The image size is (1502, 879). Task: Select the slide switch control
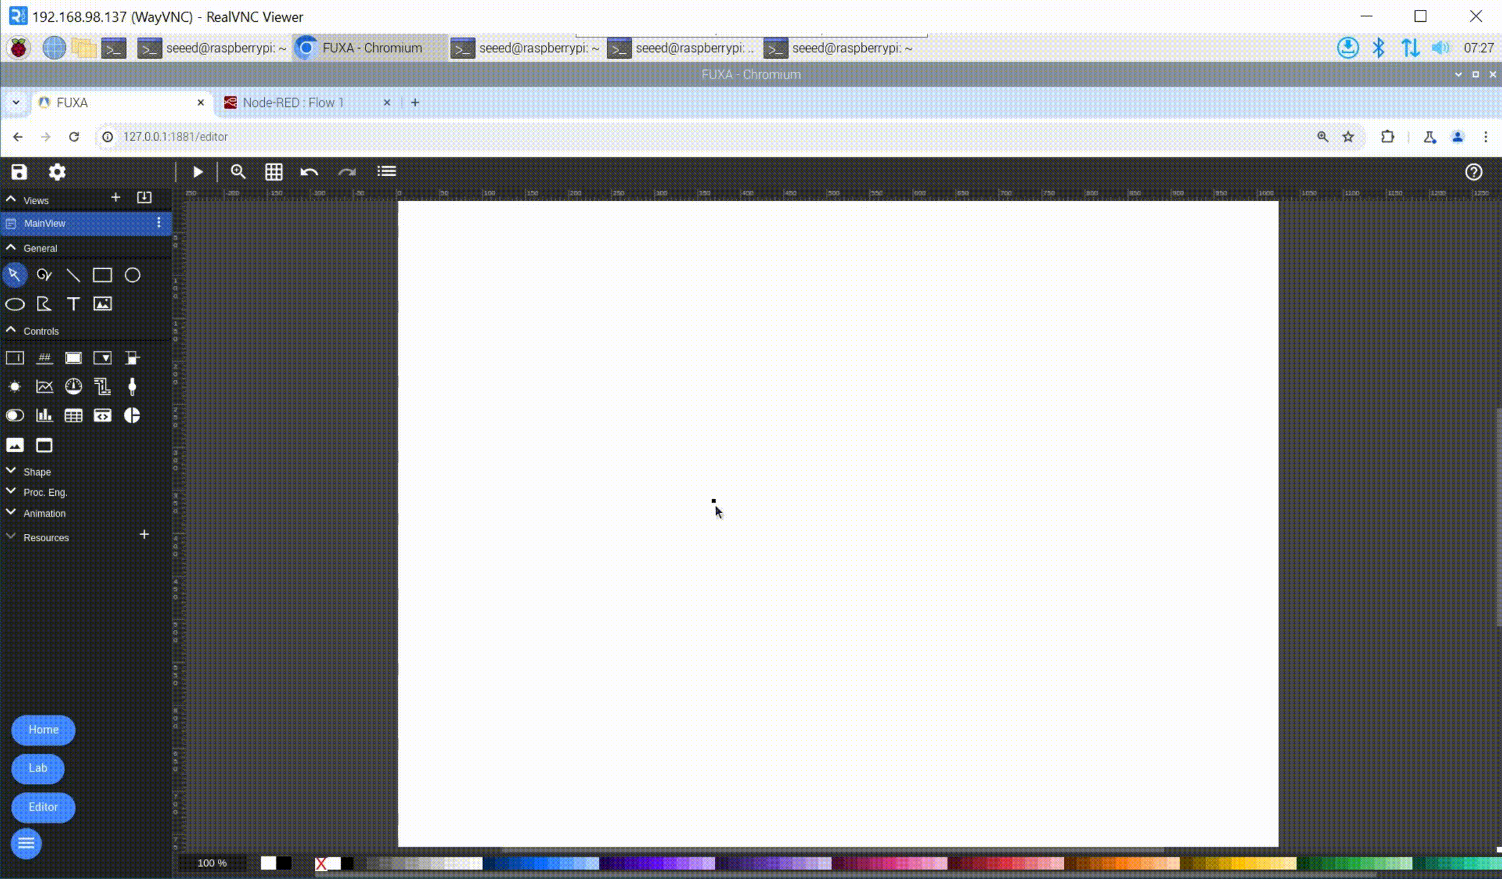[x=14, y=416]
